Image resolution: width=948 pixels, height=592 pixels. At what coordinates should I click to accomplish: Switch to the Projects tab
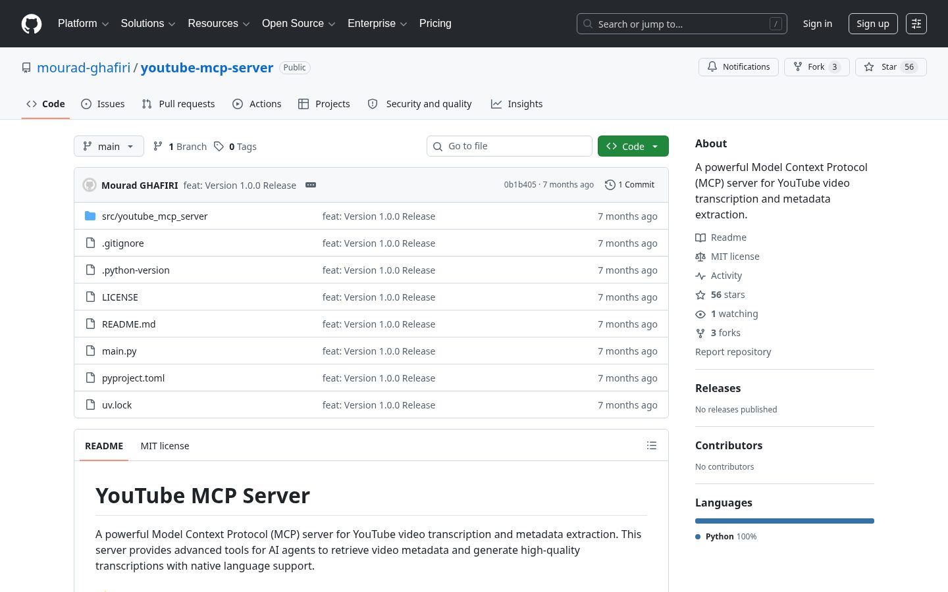click(324, 104)
